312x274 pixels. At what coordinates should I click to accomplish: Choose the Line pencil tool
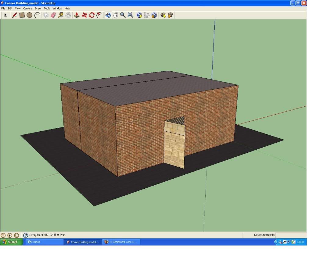14,15
